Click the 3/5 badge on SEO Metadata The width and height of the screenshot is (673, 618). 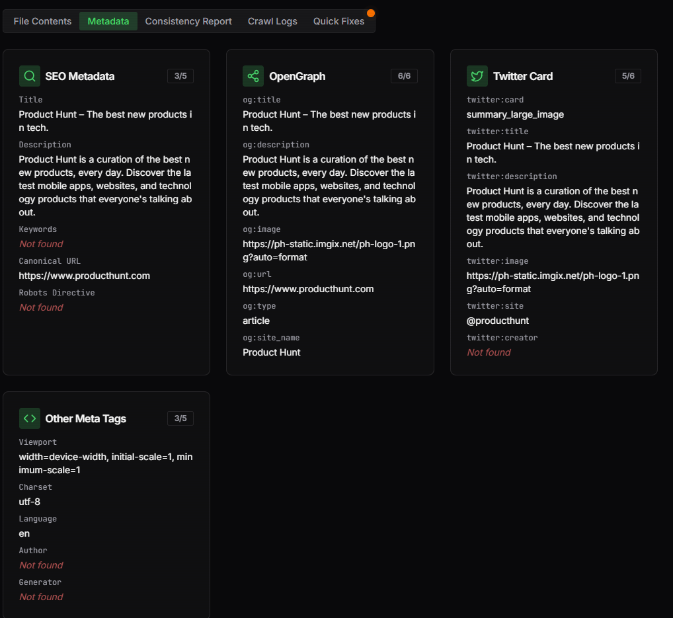point(180,76)
